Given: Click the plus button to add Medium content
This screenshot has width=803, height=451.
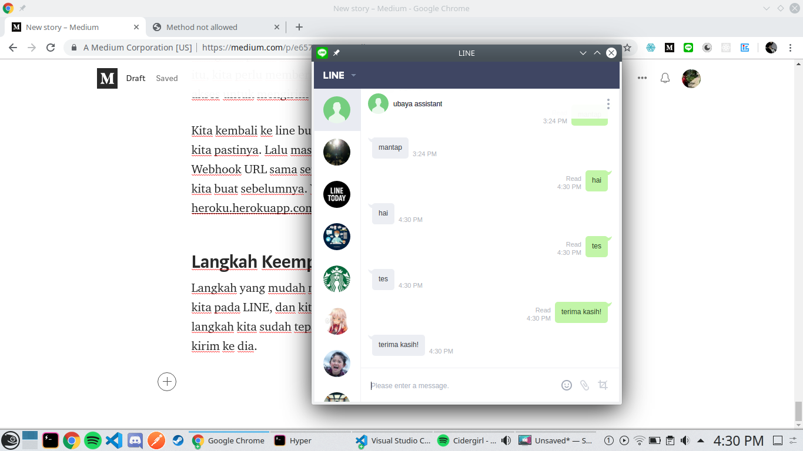Looking at the screenshot, I should [x=167, y=382].
